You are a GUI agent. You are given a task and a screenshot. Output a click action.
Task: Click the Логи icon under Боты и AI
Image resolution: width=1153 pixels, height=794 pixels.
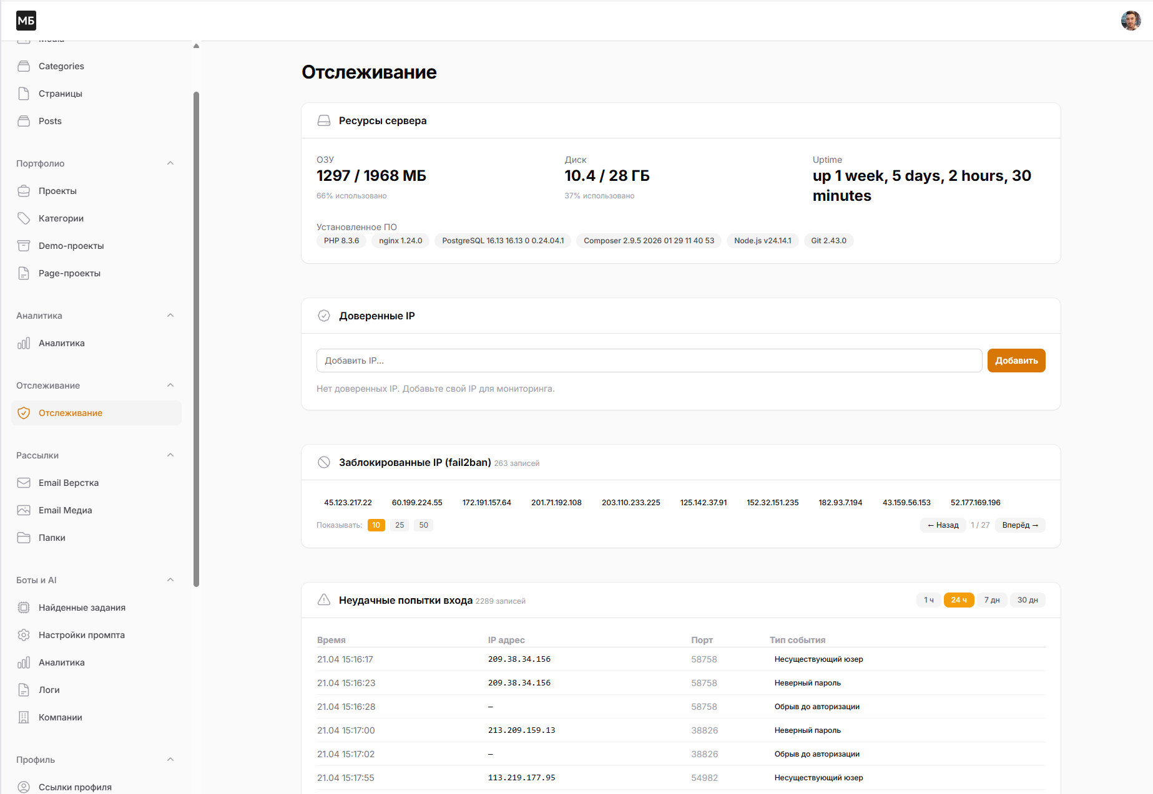pos(24,689)
